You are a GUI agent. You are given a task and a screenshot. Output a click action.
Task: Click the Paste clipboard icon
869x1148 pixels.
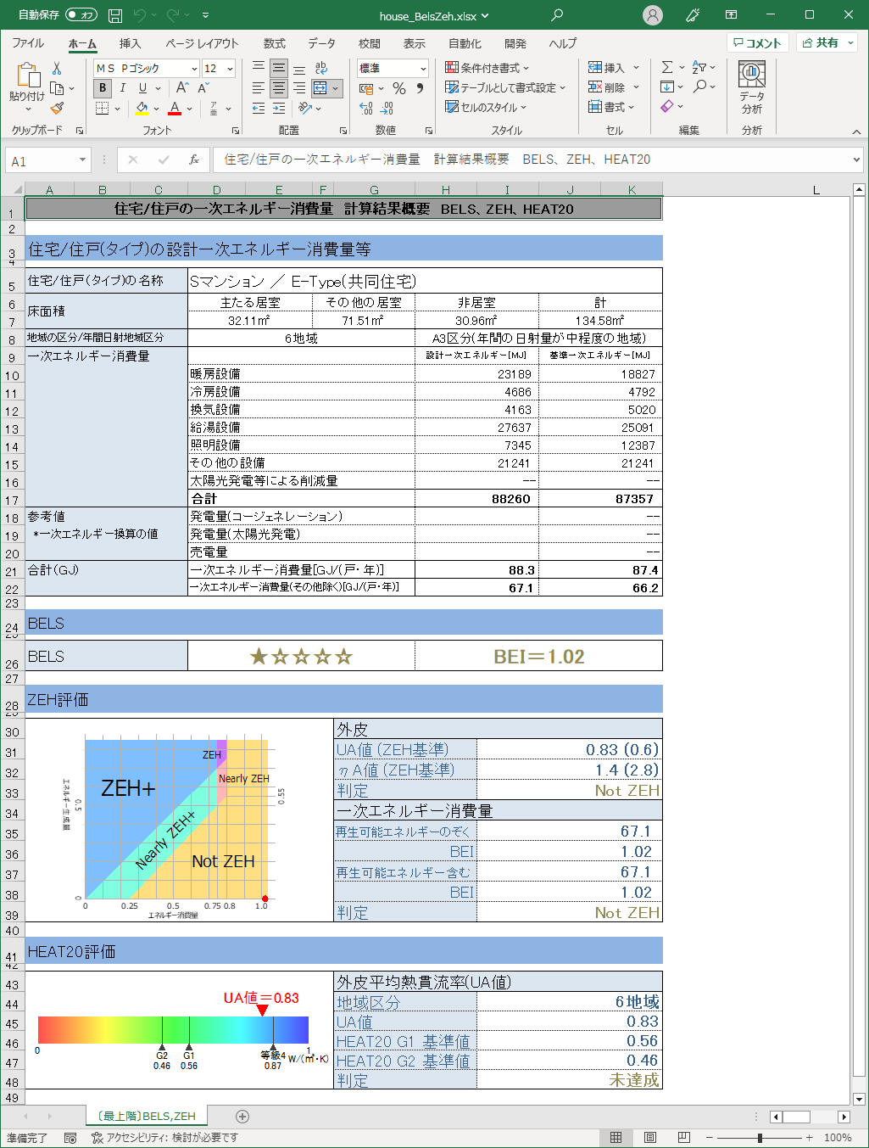click(x=27, y=76)
